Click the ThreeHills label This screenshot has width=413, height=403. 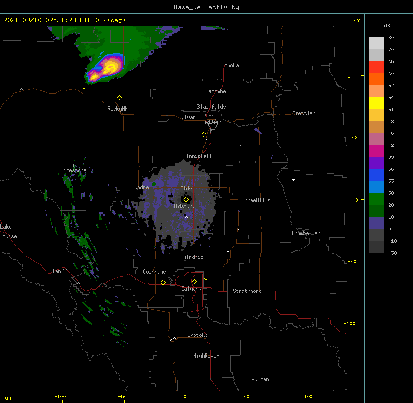(x=256, y=200)
